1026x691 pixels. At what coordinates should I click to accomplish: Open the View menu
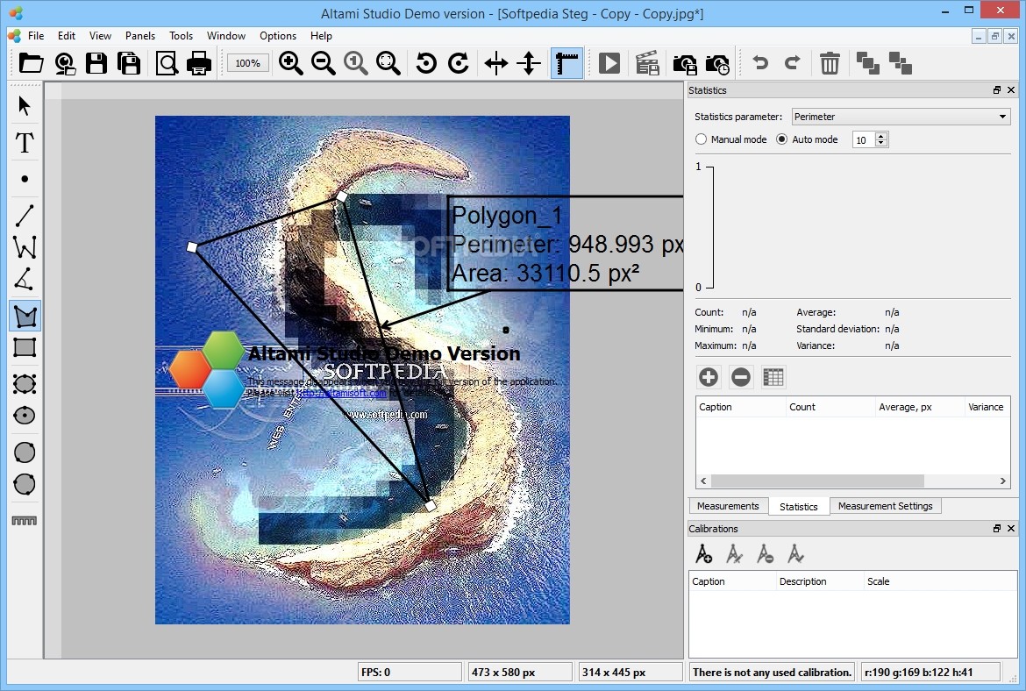(100, 35)
